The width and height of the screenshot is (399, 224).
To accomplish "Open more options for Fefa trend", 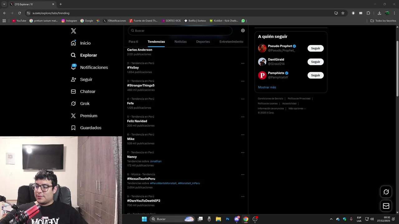I will 243,99.
